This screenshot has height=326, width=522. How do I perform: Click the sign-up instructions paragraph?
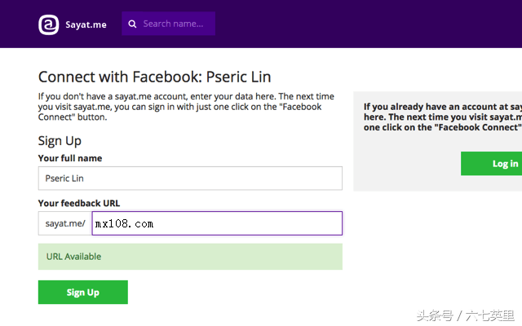pos(179,106)
